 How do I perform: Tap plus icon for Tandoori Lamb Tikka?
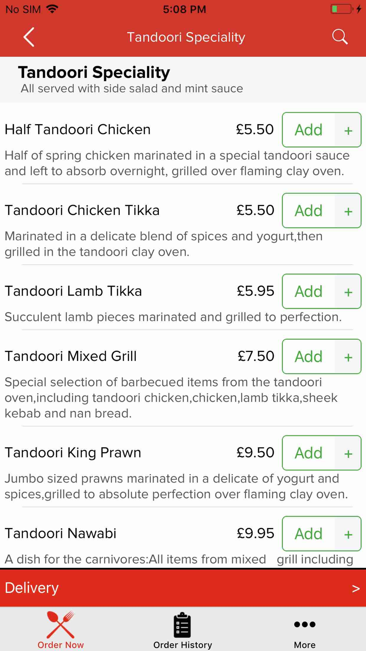pyautogui.click(x=348, y=292)
